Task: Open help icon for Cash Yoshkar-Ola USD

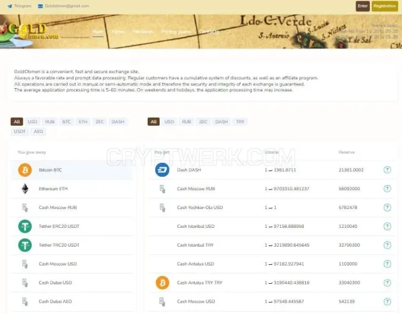Action: (387, 208)
